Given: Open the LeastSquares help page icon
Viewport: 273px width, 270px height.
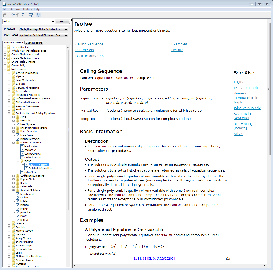Looking at the screenshot, I should tap(17, 124).
